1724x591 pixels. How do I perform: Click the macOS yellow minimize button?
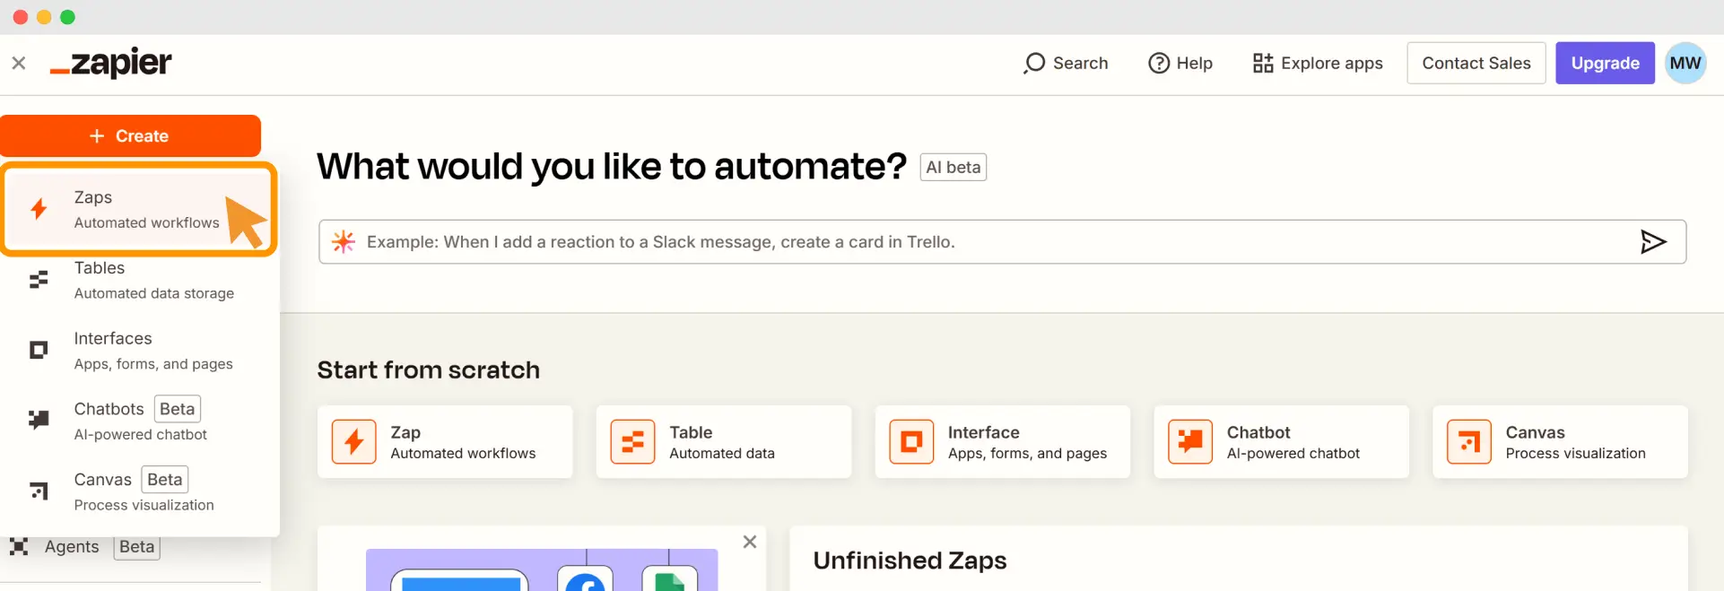pos(44,17)
